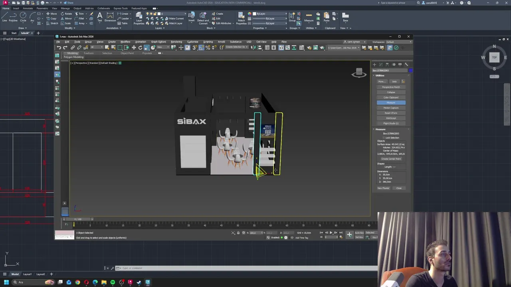Click the Collapse utility button

391,92
